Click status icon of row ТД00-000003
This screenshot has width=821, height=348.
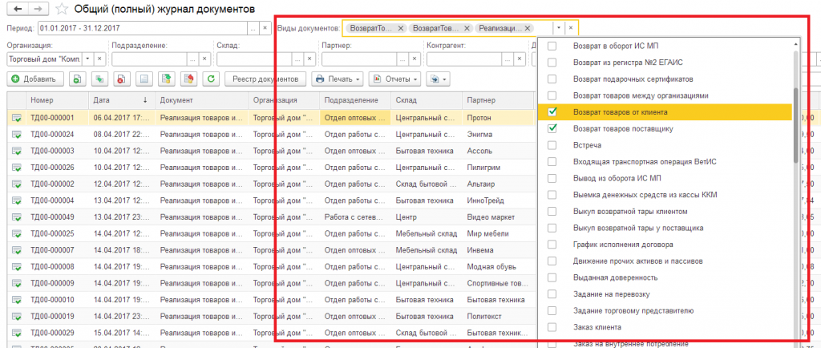(x=17, y=152)
